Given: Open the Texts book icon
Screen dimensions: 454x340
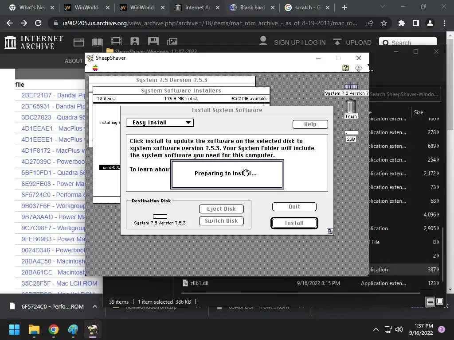Looking at the screenshot, I should coord(97,42).
